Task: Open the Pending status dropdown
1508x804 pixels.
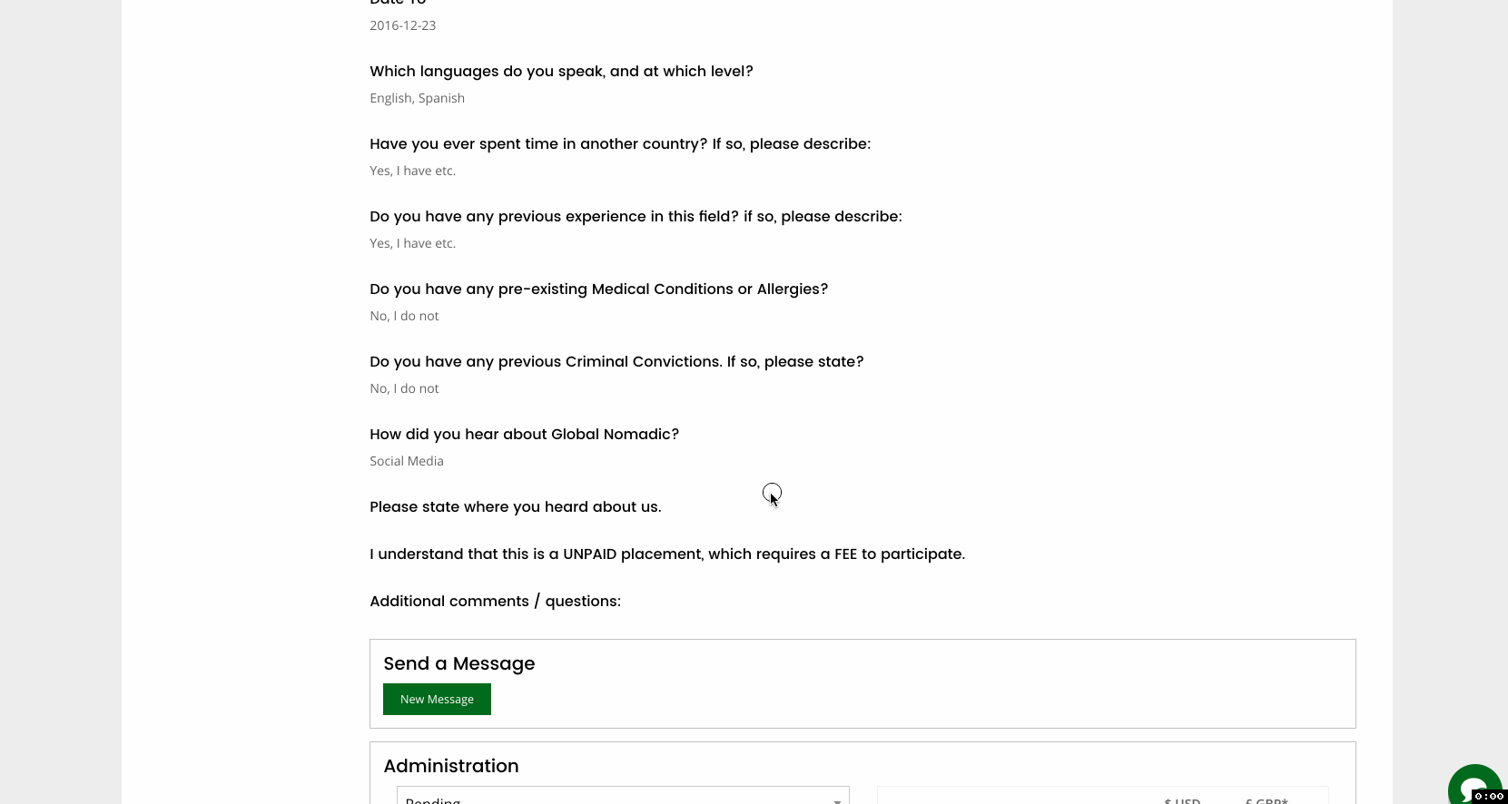Action: pos(623,797)
